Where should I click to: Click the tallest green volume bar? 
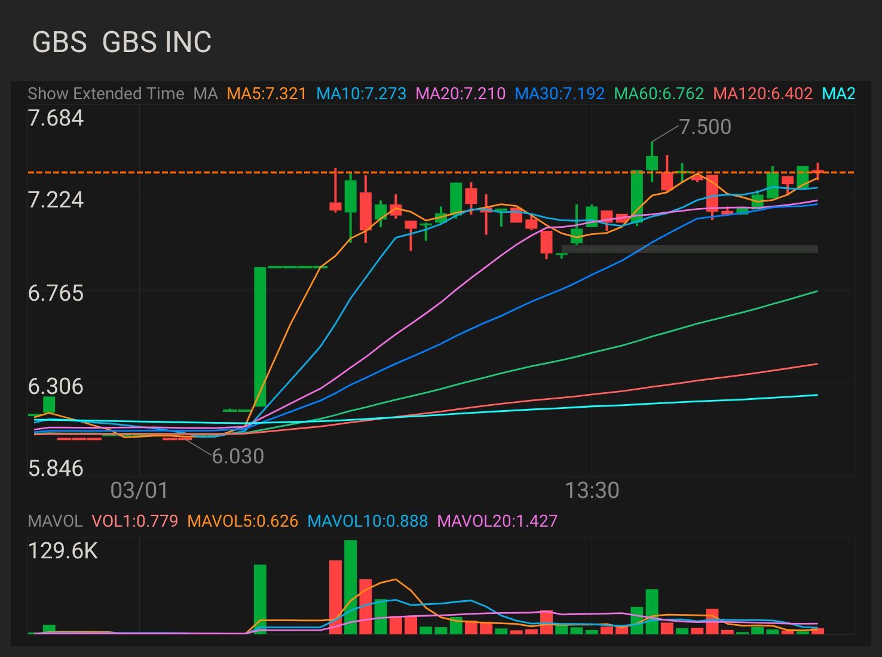click(x=350, y=586)
